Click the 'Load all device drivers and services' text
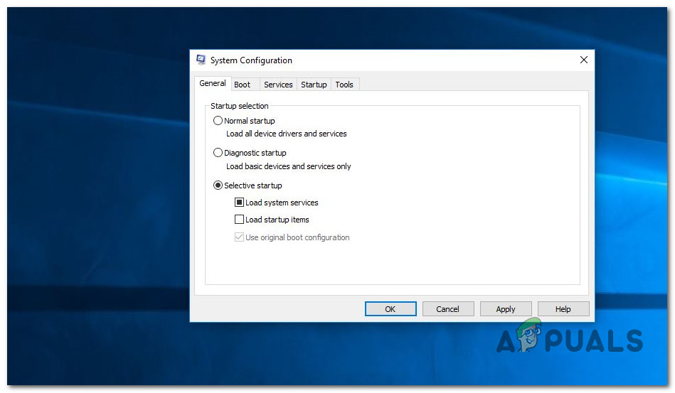 pyautogui.click(x=286, y=134)
